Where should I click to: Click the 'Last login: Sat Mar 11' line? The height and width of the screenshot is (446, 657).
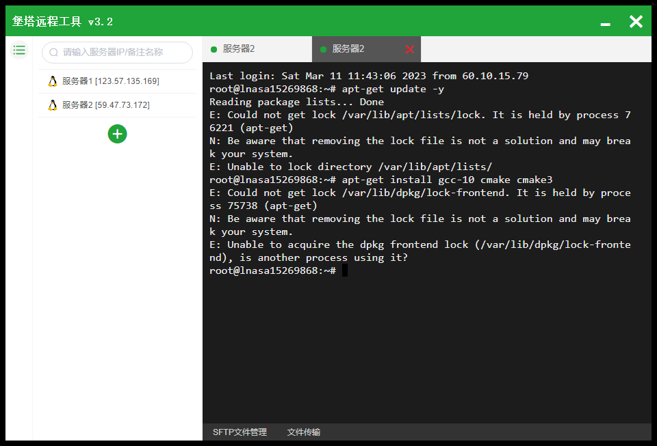369,76
